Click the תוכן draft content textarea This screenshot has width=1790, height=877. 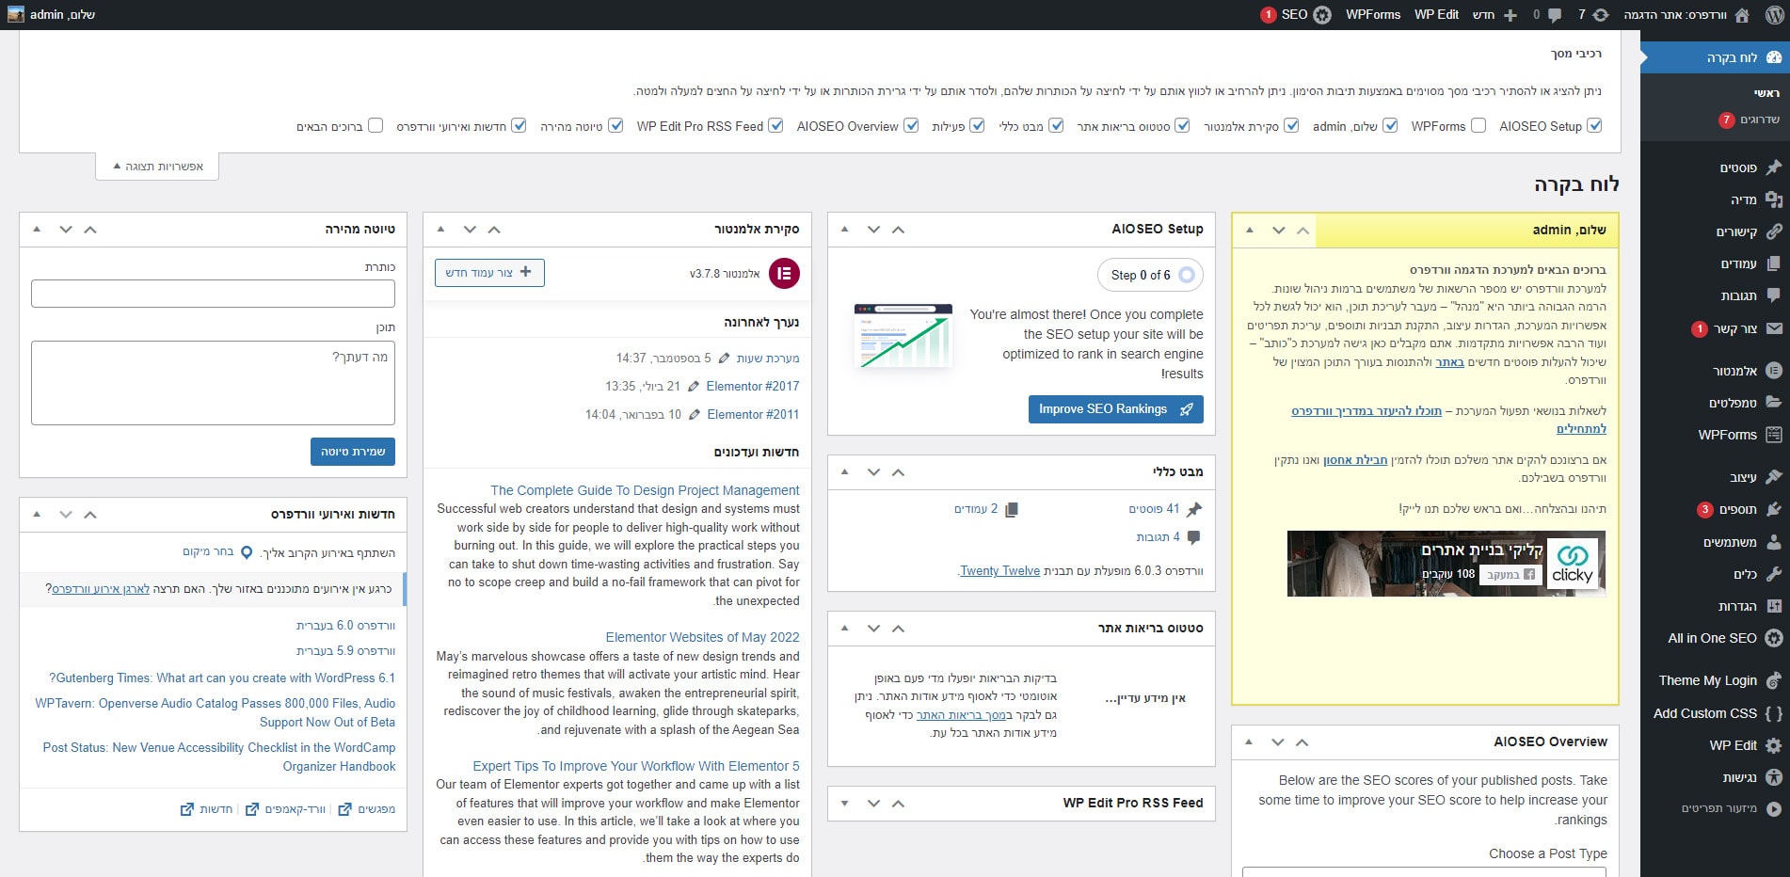[x=213, y=383]
